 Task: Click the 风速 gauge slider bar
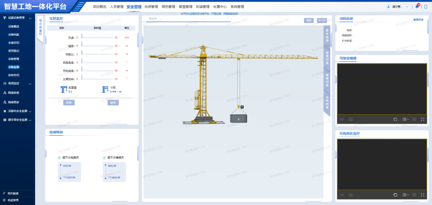(97, 38)
